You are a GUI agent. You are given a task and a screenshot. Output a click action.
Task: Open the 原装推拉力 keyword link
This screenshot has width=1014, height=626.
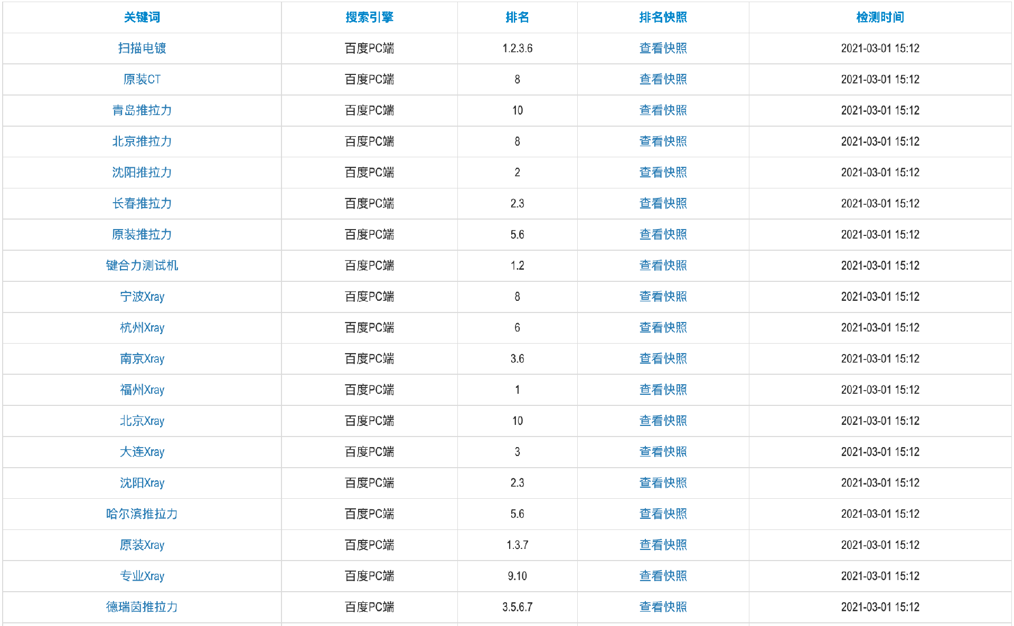142,234
